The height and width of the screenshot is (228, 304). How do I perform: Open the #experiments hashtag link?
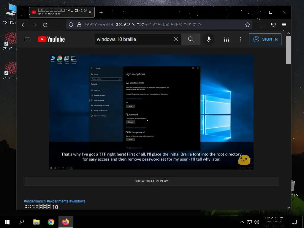click(x=57, y=201)
